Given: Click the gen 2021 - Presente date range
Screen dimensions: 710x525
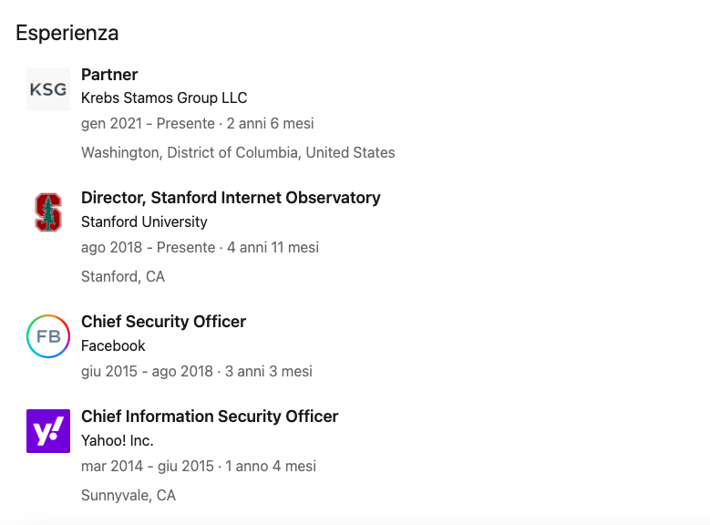Looking at the screenshot, I should coord(148,124).
